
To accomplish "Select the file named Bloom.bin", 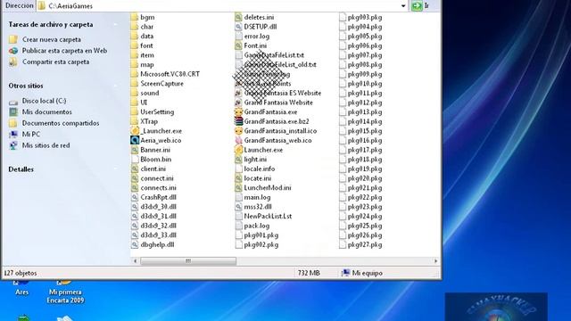I will click(x=155, y=159).
